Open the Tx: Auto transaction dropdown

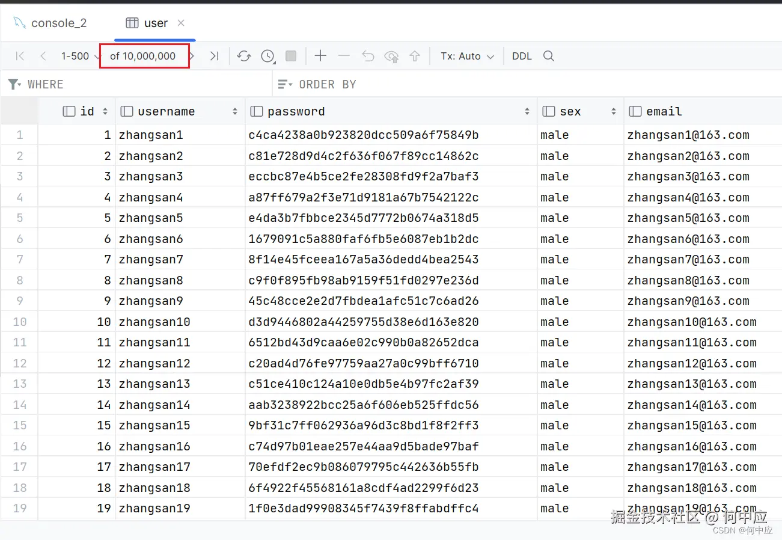point(467,56)
